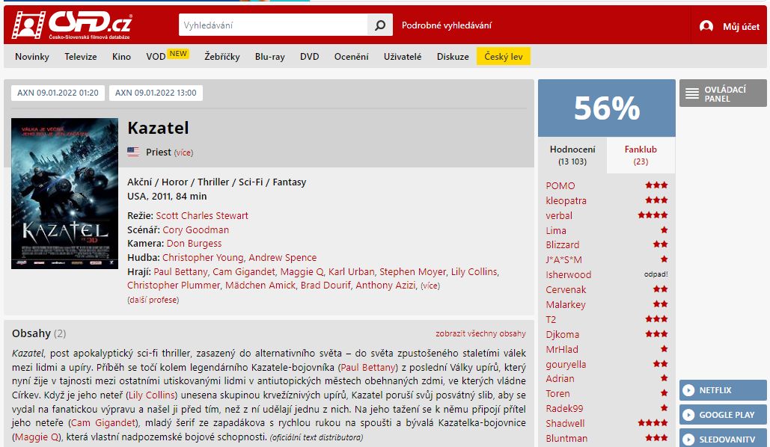Screen dimensions: 770x447
Task: Click the ČSFD.cz logo
Action: coord(72,25)
